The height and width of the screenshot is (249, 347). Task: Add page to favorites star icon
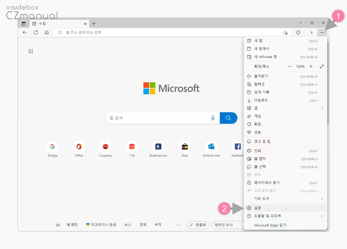[285, 32]
